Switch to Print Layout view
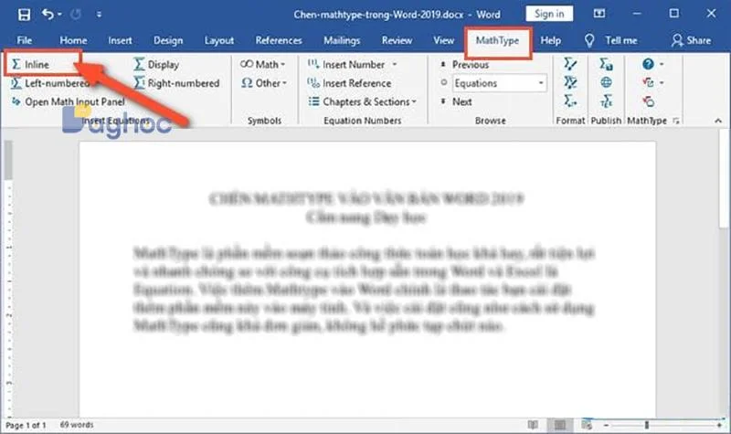 point(559,425)
